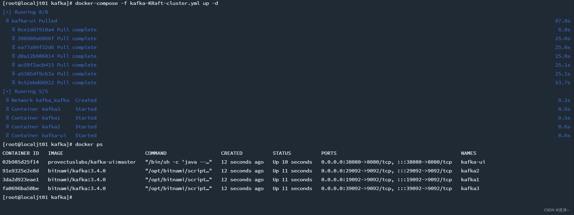Click the [+] marker beside Running 8/8
The image size is (574, 215).
point(7,12)
